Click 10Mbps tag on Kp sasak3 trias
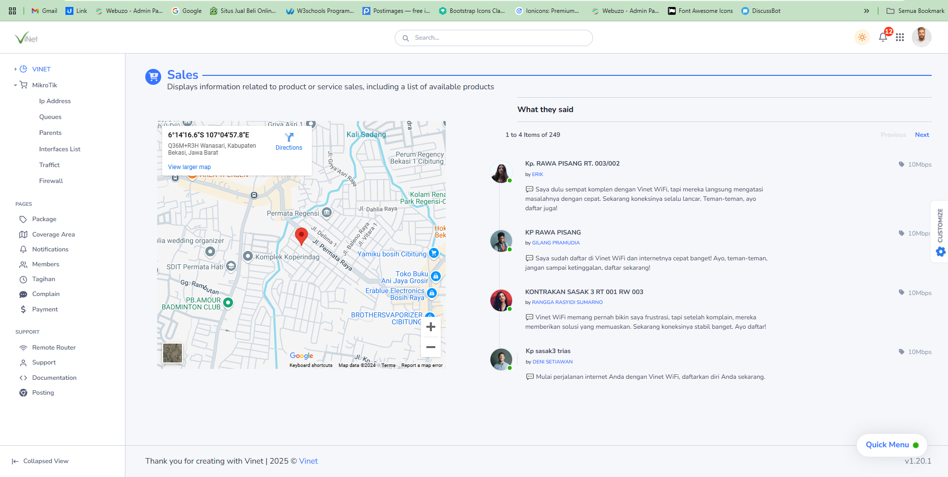The image size is (948, 477). (915, 352)
